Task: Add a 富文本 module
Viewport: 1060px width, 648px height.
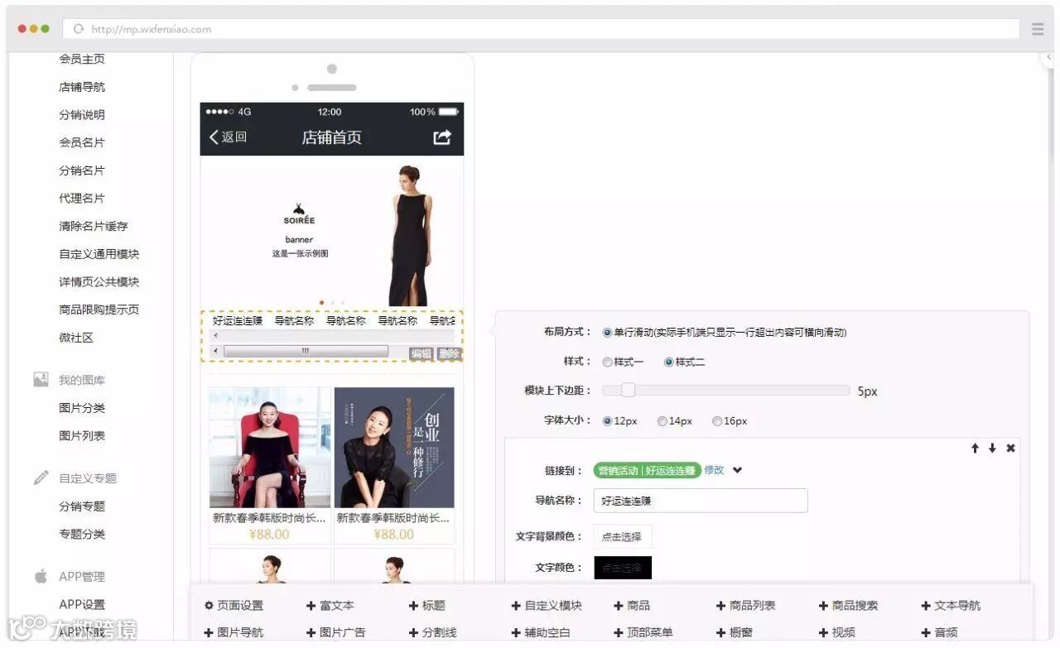Action: (x=330, y=606)
